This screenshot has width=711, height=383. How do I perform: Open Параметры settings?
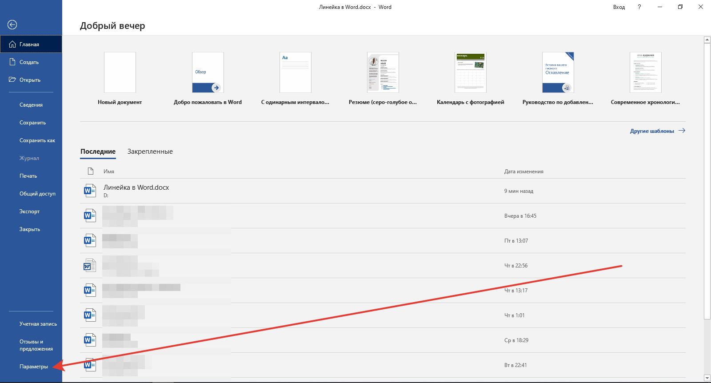[x=31, y=367]
